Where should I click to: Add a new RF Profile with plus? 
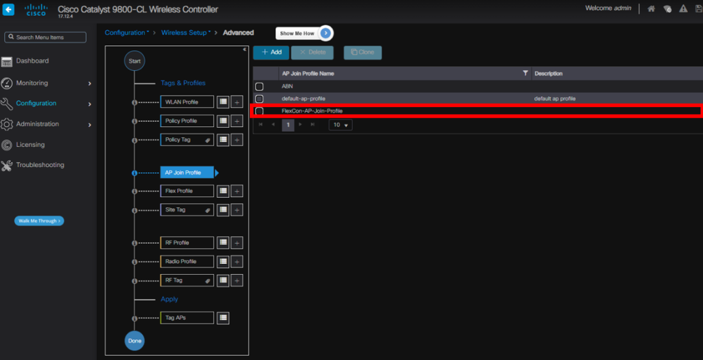[x=237, y=243]
